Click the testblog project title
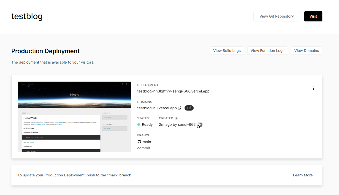 coord(27,16)
